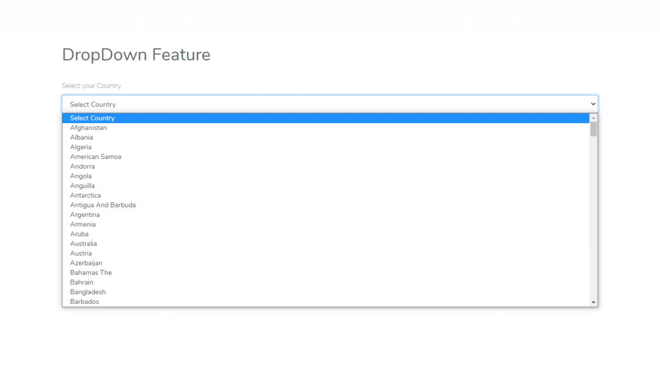The width and height of the screenshot is (660, 371).
Task: Select Austria from the dropdown
Action: [81, 253]
